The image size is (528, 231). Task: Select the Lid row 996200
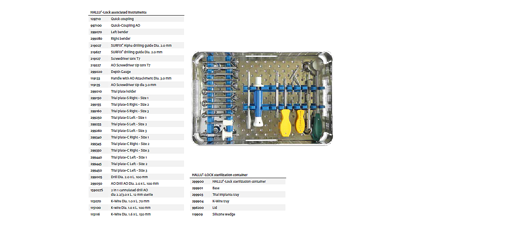(238, 208)
